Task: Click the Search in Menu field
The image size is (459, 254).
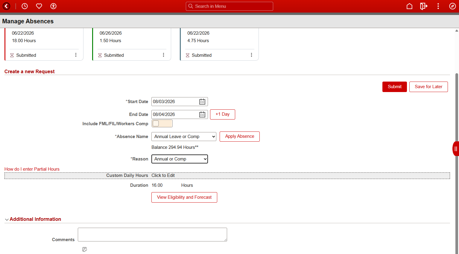Action: 229,6
